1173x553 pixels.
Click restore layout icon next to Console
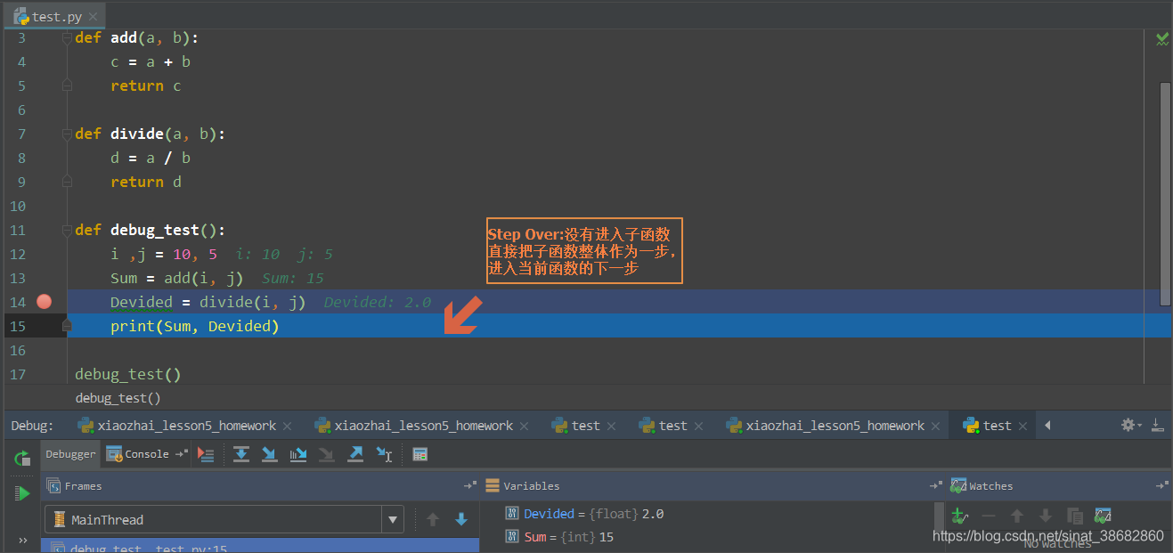click(182, 454)
